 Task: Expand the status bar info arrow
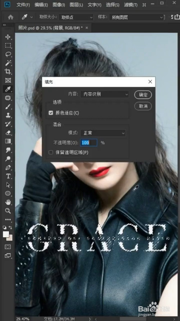tap(89, 319)
